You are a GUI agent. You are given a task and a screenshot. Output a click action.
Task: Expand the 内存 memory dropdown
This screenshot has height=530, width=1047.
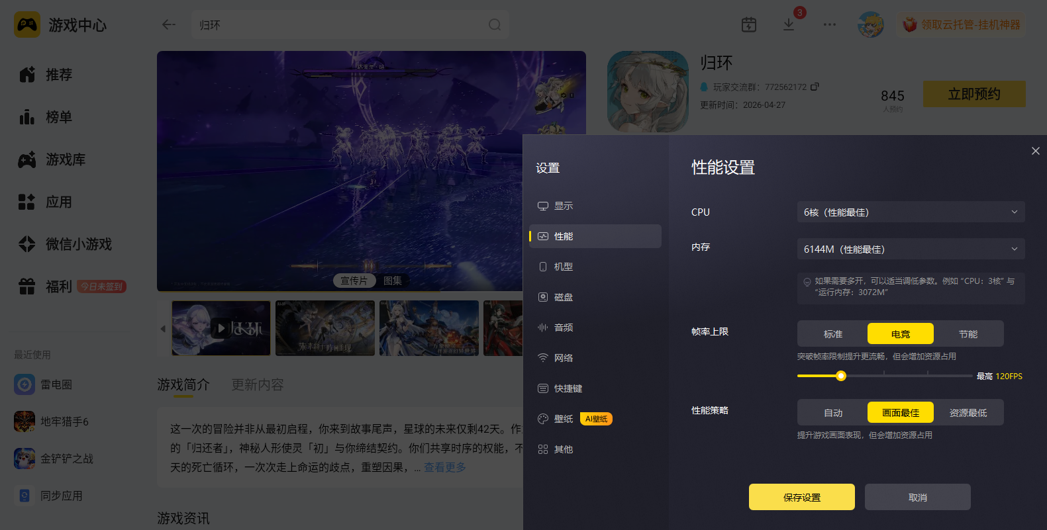pyautogui.click(x=911, y=249)
